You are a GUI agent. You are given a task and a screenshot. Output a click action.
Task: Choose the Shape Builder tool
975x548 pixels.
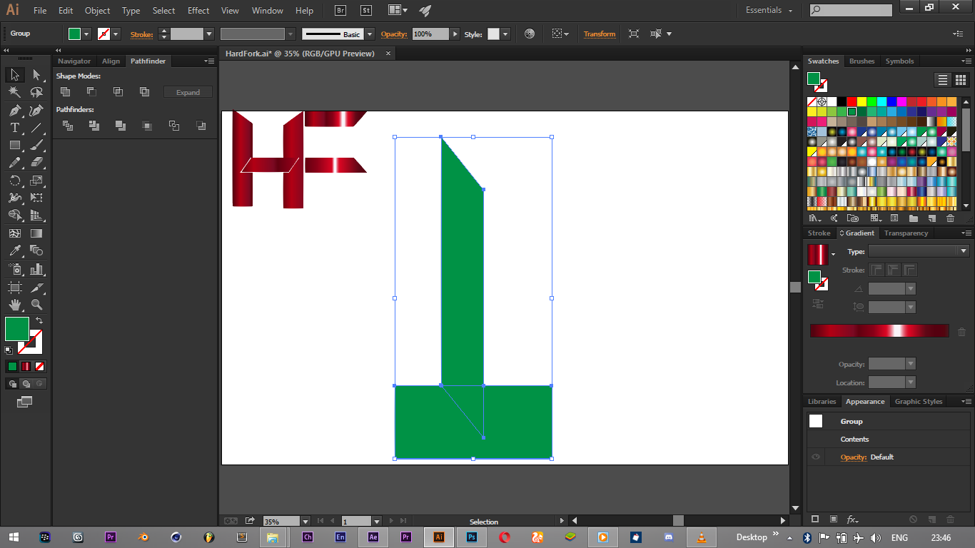pos(14,215)
